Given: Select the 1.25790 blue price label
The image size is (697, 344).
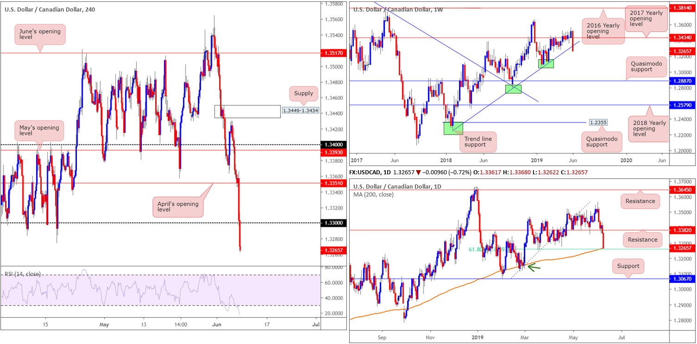Looking at the screenshot, I should (x=683, y=105).
